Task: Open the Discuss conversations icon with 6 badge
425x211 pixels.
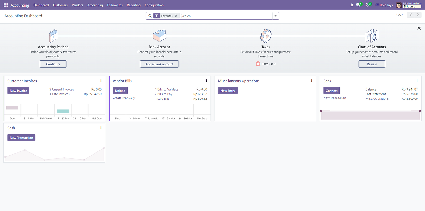Action: pos(358,5)
